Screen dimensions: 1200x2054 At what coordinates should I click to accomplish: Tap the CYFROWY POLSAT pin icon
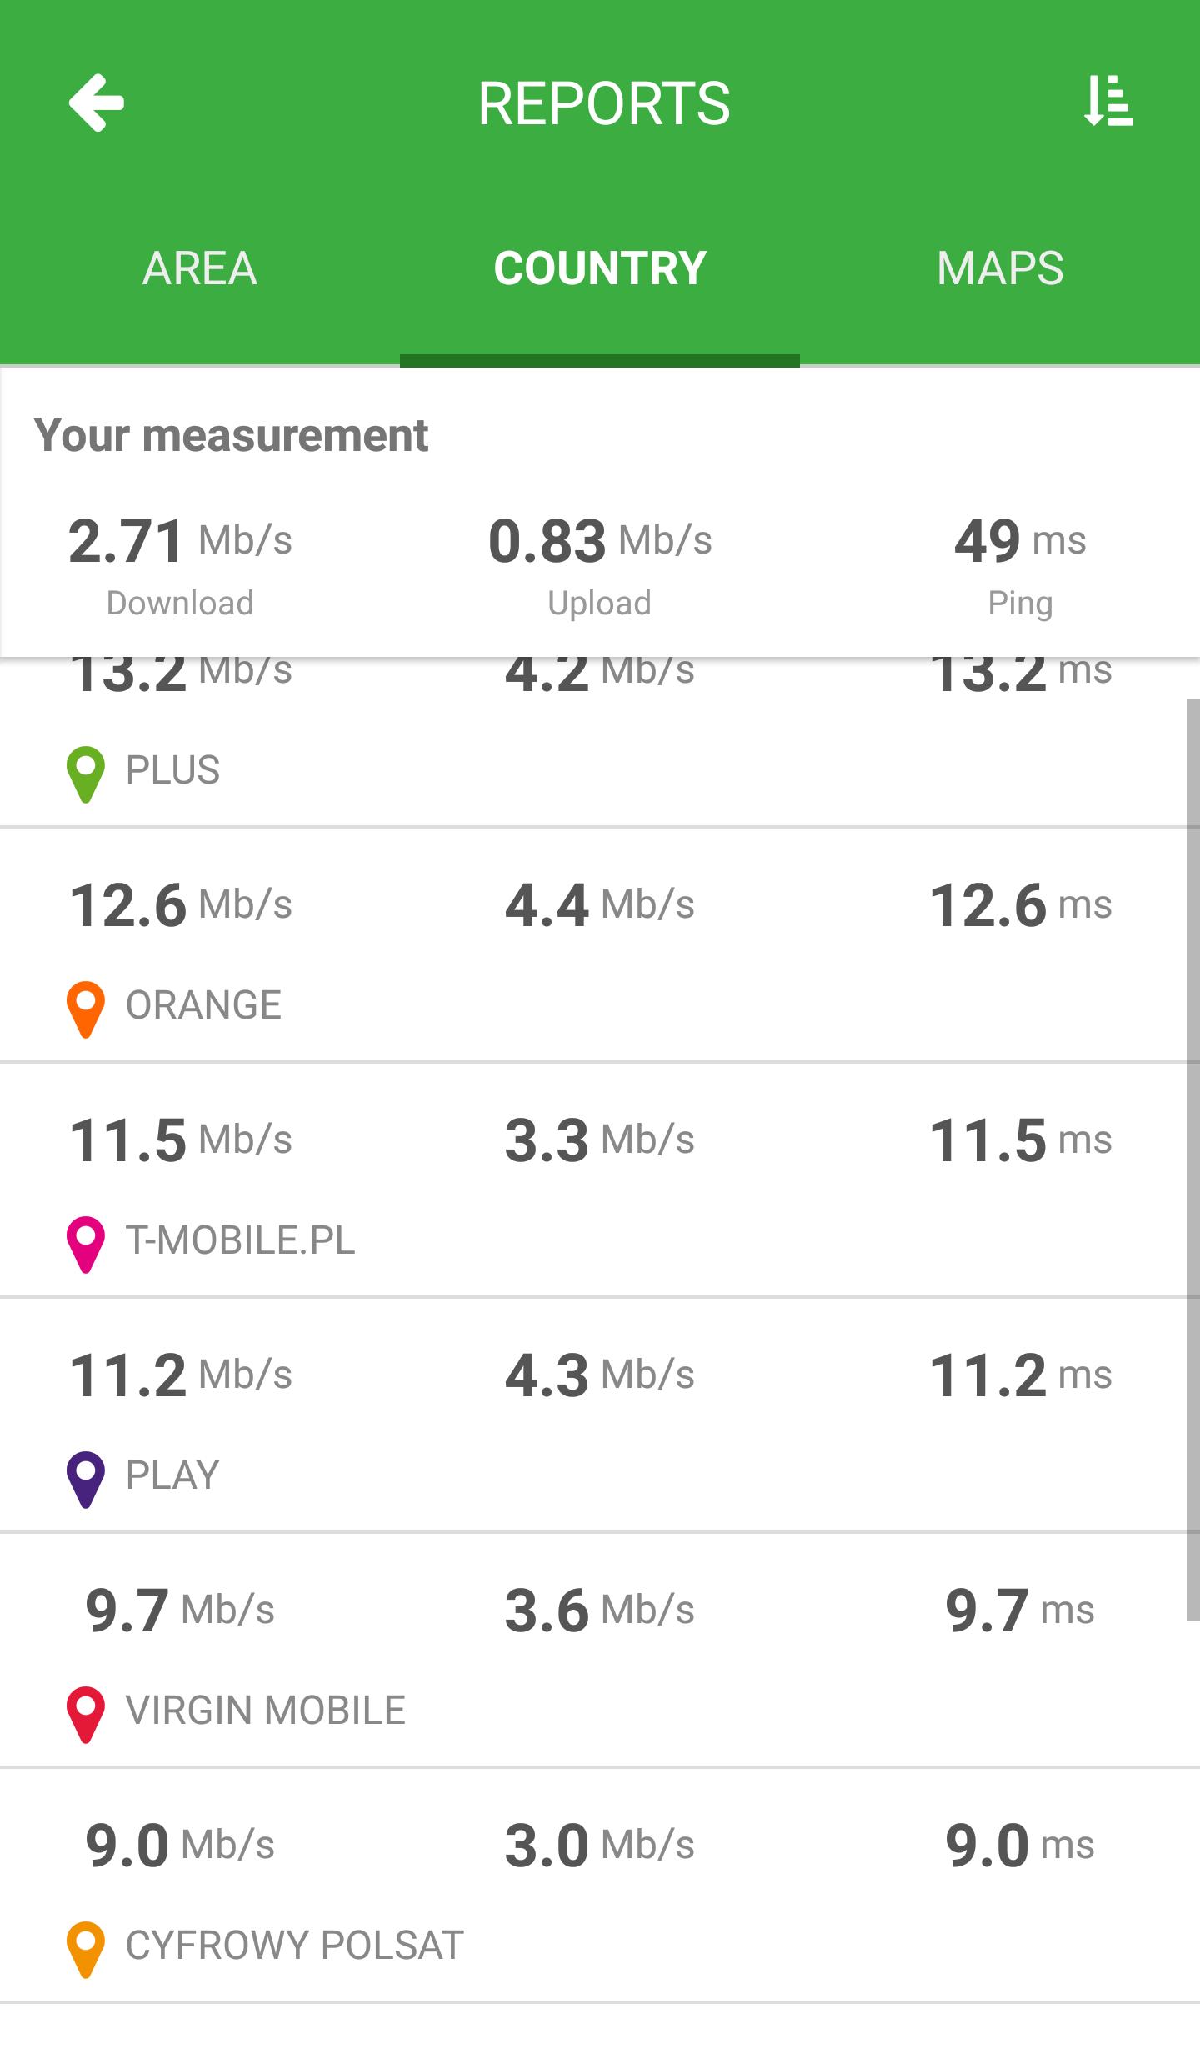(x=85, y=1948)
